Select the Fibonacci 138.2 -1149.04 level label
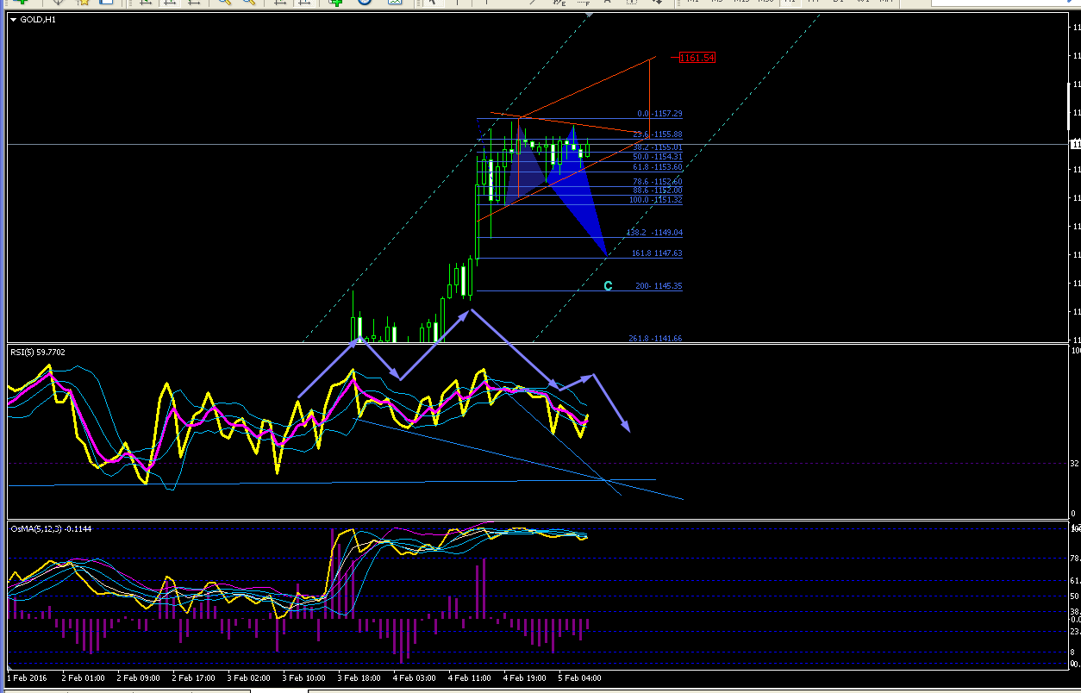 point(654,233)
